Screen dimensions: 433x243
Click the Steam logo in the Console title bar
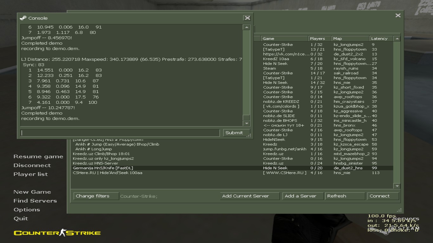coord(23,18)
